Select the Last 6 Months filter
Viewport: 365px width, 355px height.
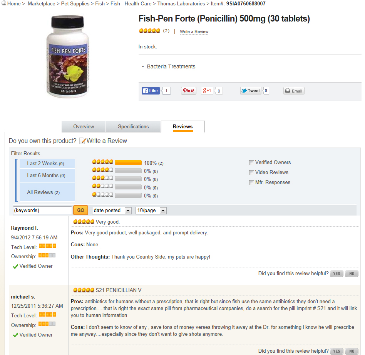[x=46, y=176]
